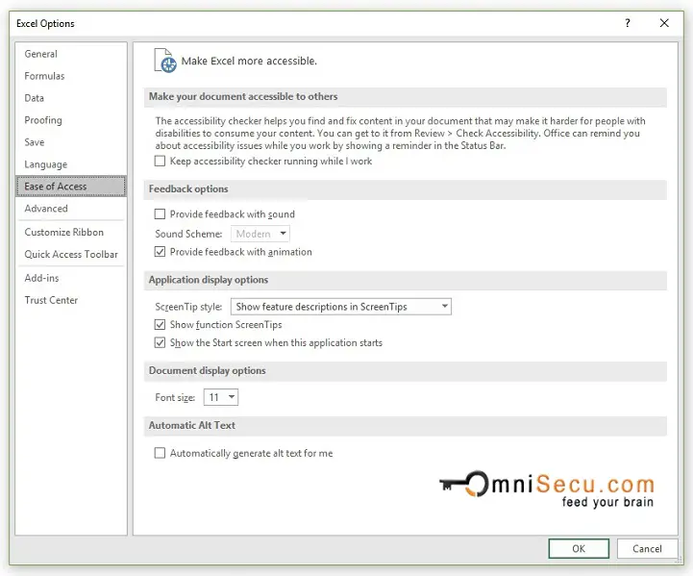
Task: Check Provide feedback with sound
Action: [x=160, y=213]
